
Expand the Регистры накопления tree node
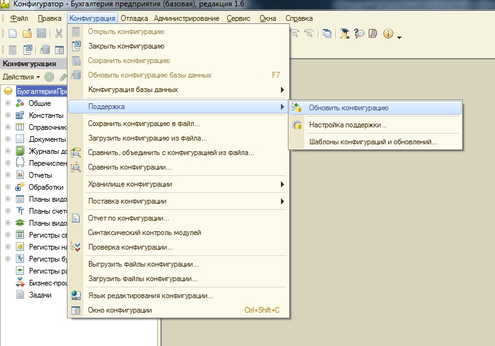click(8, 247)
